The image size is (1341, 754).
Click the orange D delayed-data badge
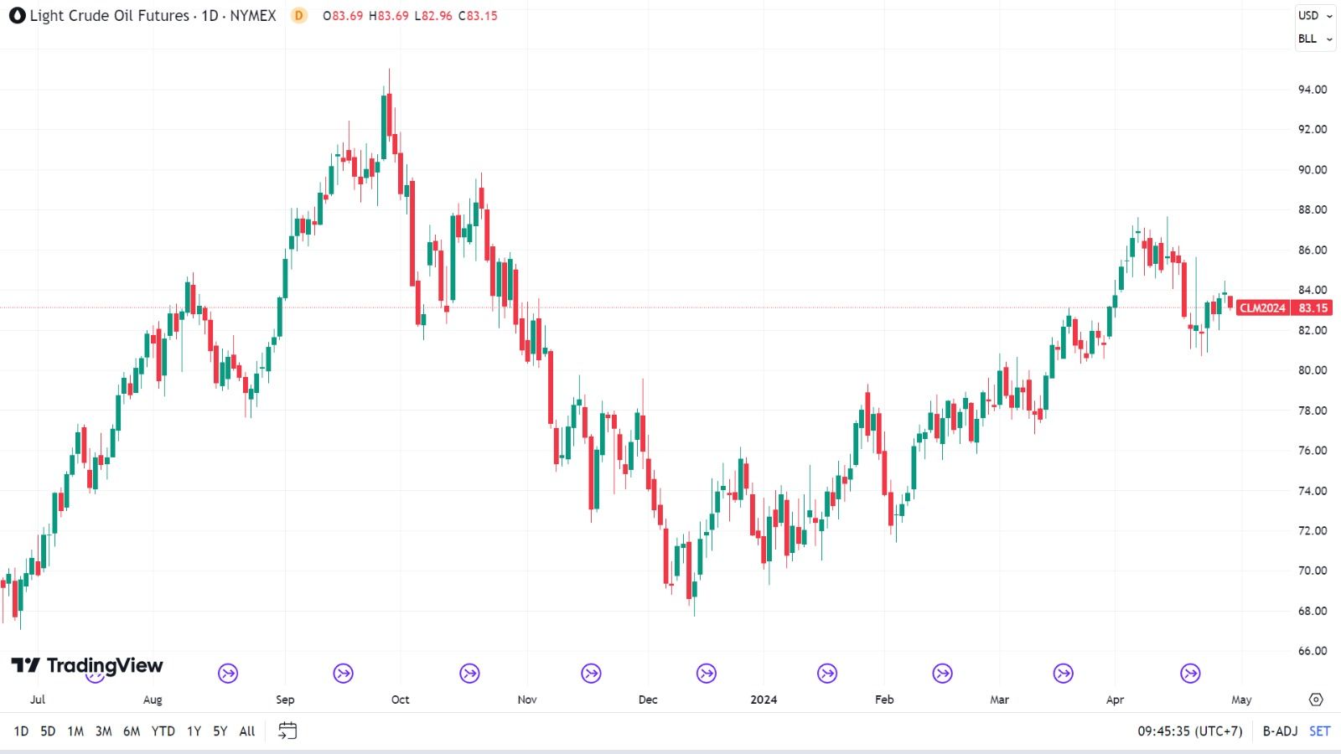(x=299, y=16)
